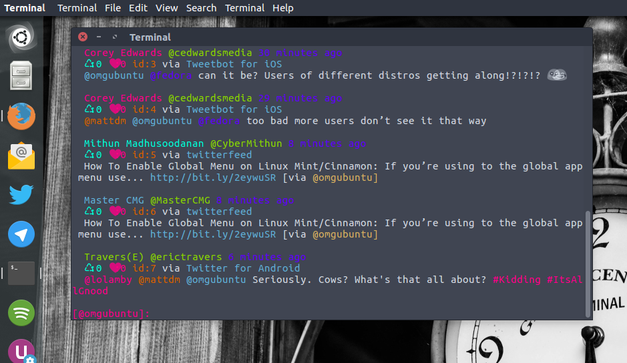Image resolution: width=627 pixels, height=363 pixels.
Task: Open Spotify from the dock
Action: [x=21, y=313]
